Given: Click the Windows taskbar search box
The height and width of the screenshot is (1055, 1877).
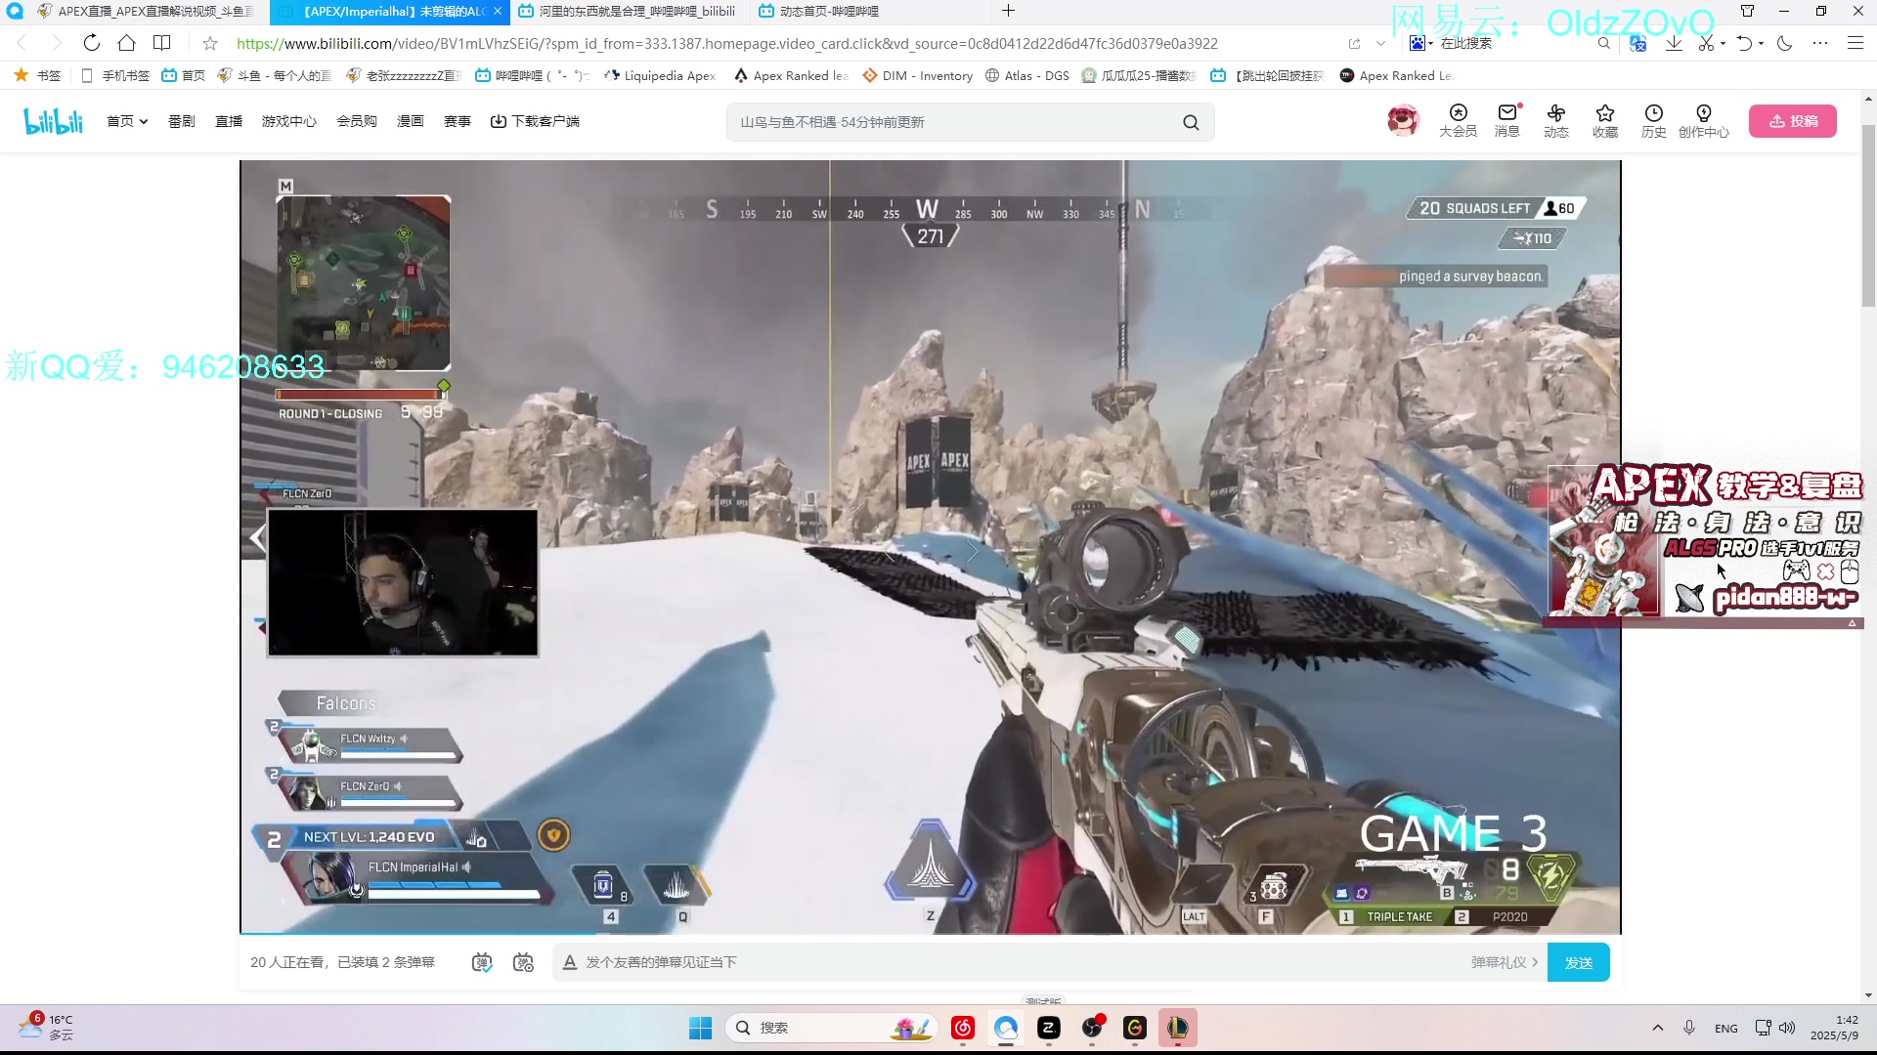Looking at the screenshot, I should (x=831, y=1028).
